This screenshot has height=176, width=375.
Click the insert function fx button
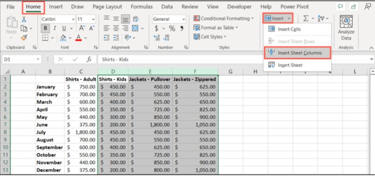coord(89,60)
